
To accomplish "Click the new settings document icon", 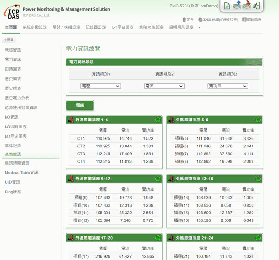I will point(227,6).
